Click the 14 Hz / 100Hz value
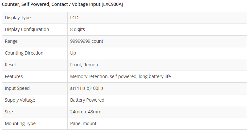This screenshot has height=132, width=249. tap(87, 88)
